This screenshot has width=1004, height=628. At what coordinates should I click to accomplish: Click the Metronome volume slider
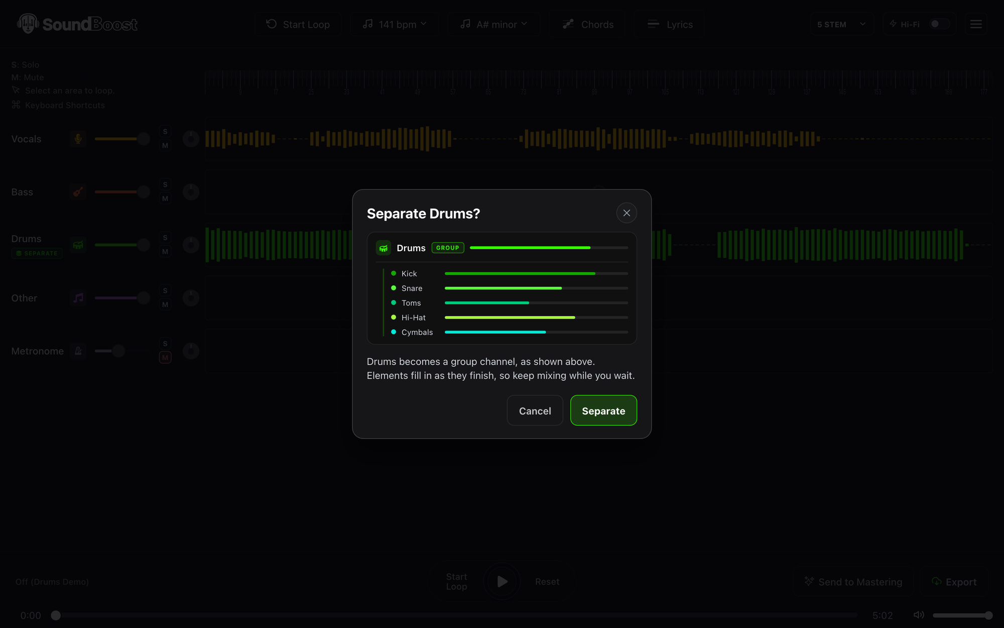122,351
